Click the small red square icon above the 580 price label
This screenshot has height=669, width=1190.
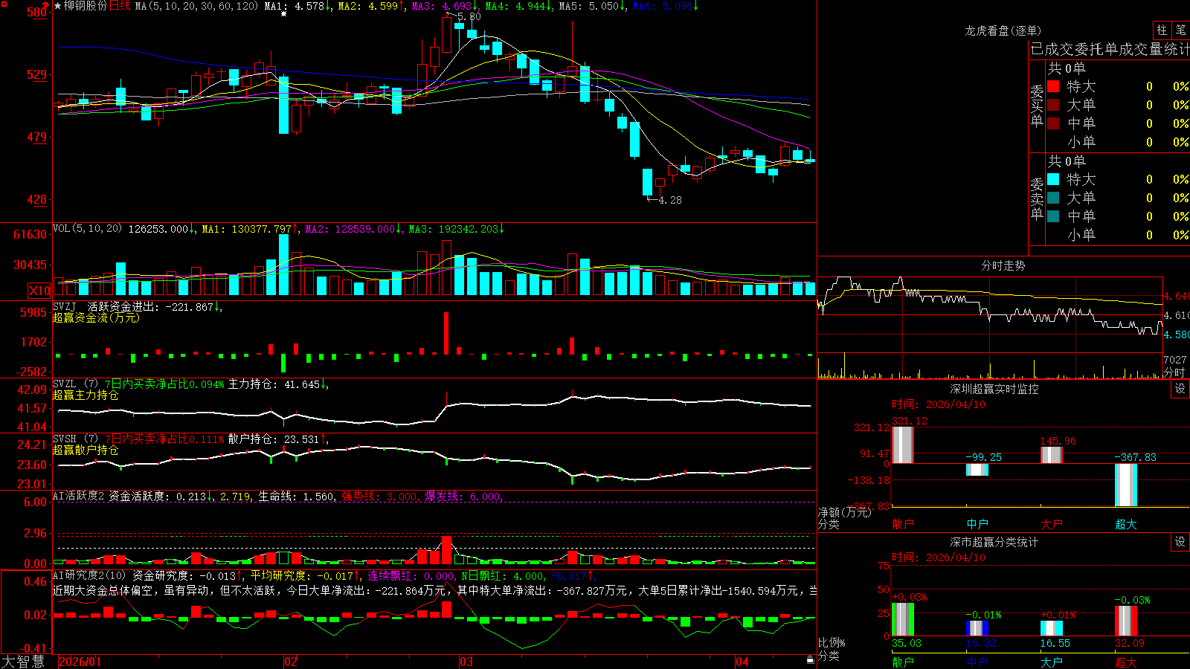click(4, 5)
